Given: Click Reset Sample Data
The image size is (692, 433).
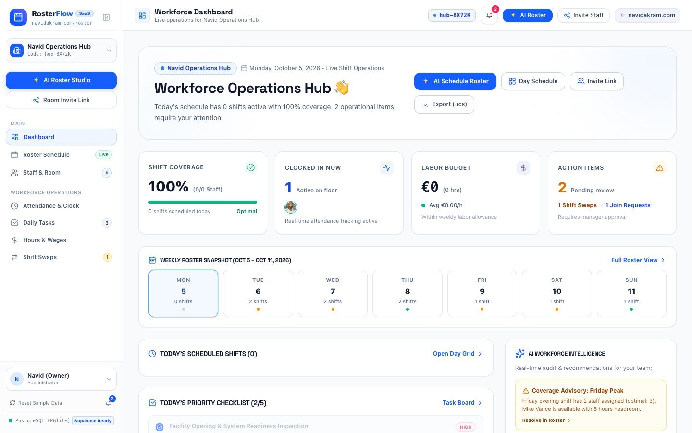Looking at the screenshot, I should pyautogui.click(x=36, y=403).
